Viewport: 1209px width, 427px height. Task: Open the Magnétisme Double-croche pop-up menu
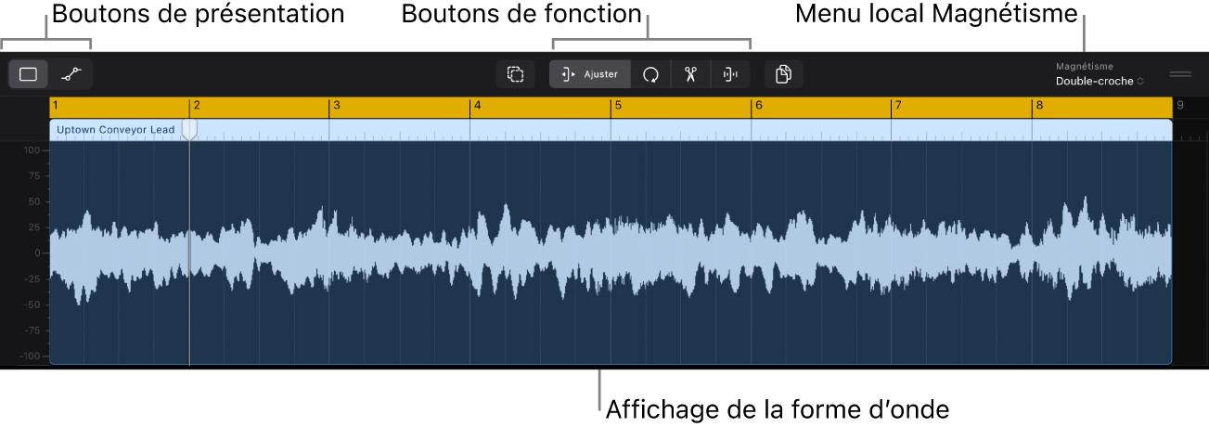tap(1100, 82)
